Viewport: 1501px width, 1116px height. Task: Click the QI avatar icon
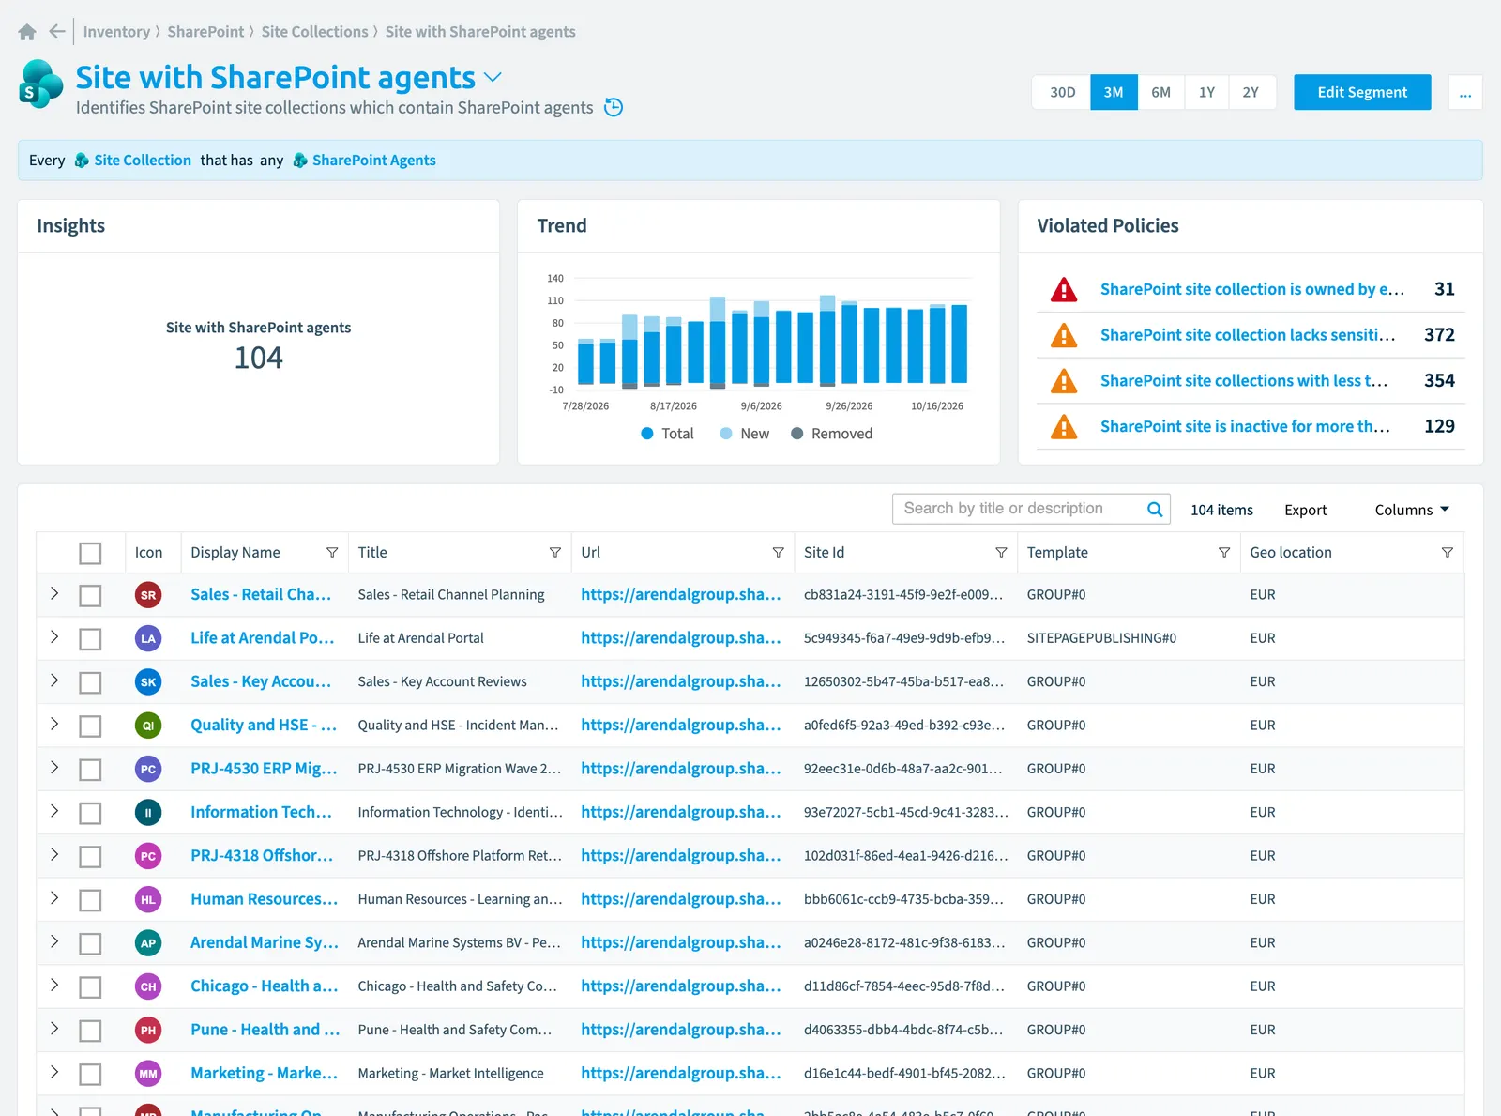[148, 726]
